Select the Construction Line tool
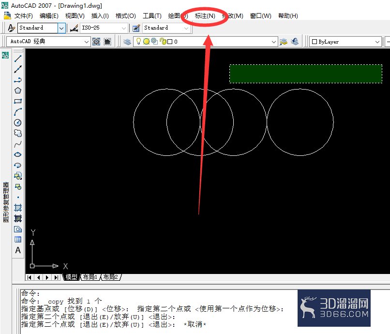390x334 pixels. click(x=18, y=69)
